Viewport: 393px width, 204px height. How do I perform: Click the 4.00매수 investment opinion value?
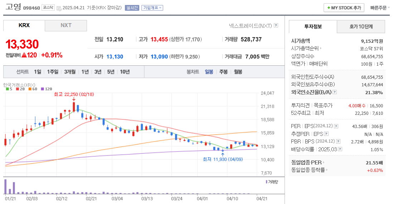357,106
